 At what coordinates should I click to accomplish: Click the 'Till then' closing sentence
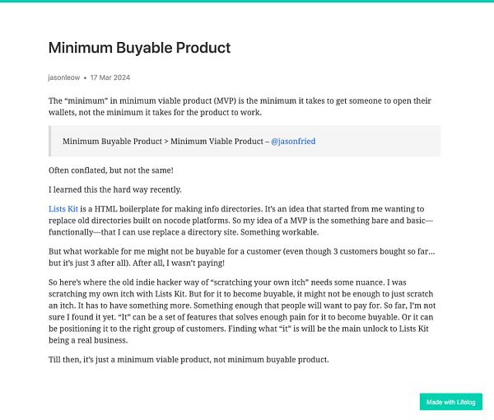[x=189, y=359]
